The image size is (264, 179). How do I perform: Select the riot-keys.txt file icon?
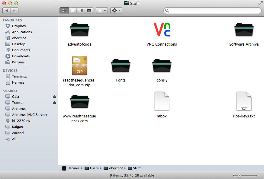click(244, 101)
